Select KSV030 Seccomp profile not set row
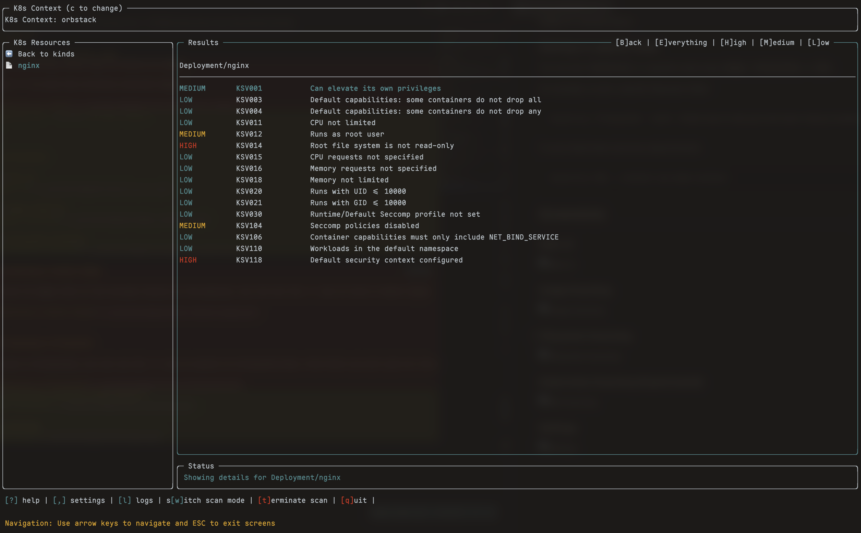 coord(517,214)
